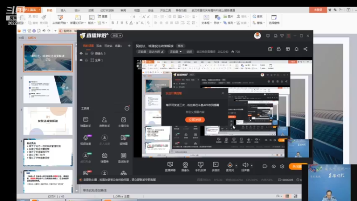The image size is (357, 201).
Task: Toggle bold formatting in WPS ribbon
Action: (x=113, y=23)
